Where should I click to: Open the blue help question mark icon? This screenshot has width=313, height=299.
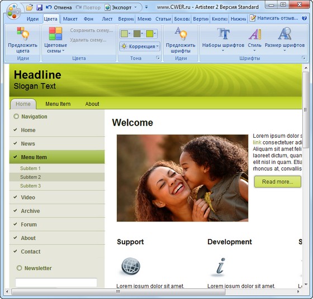coord(304,18)
